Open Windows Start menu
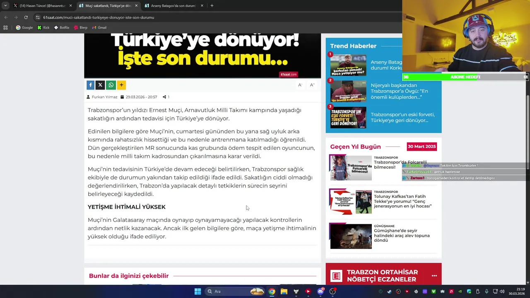This screenshot has width=530, height=298. point(198,291)
